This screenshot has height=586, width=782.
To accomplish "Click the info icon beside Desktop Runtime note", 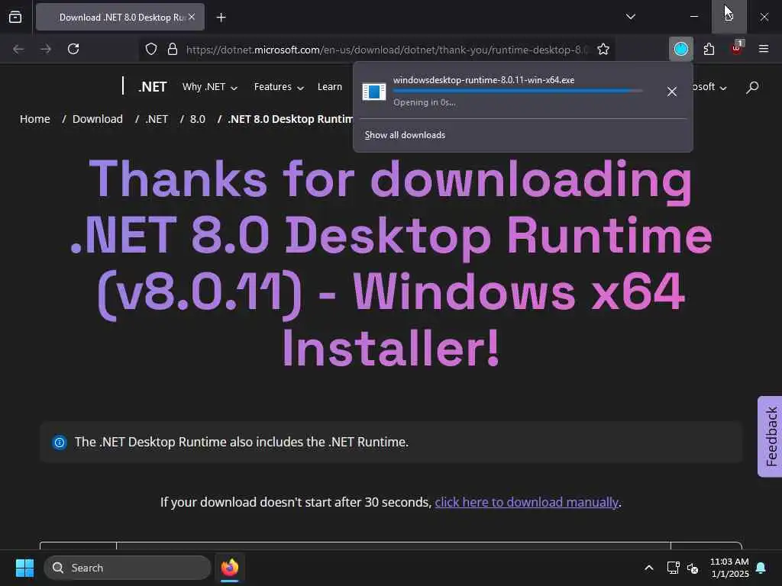I will (60, 442).
